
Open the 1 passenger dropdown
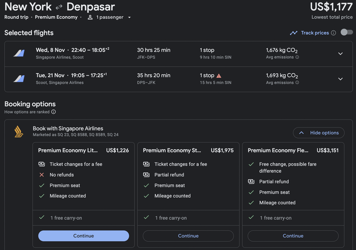pos(109,17)
